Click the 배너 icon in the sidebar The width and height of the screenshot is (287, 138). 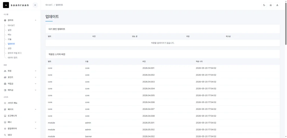[x=5, y=122]
